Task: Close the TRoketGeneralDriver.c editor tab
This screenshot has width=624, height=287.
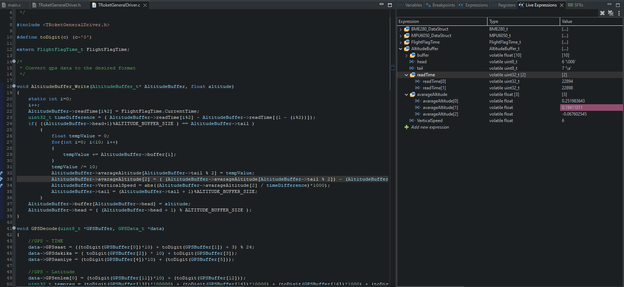Action: (145, 5)
